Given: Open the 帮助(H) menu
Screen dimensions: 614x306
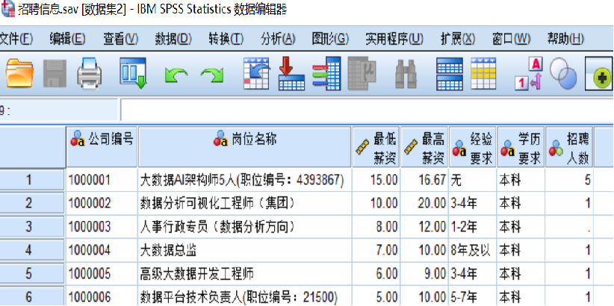Looking at the screenshot, I should pyautogui.click(x=565, y=39).
